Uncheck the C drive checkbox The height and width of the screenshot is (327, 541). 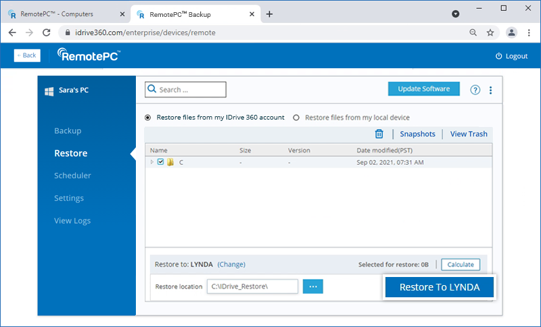coord(161,162)
